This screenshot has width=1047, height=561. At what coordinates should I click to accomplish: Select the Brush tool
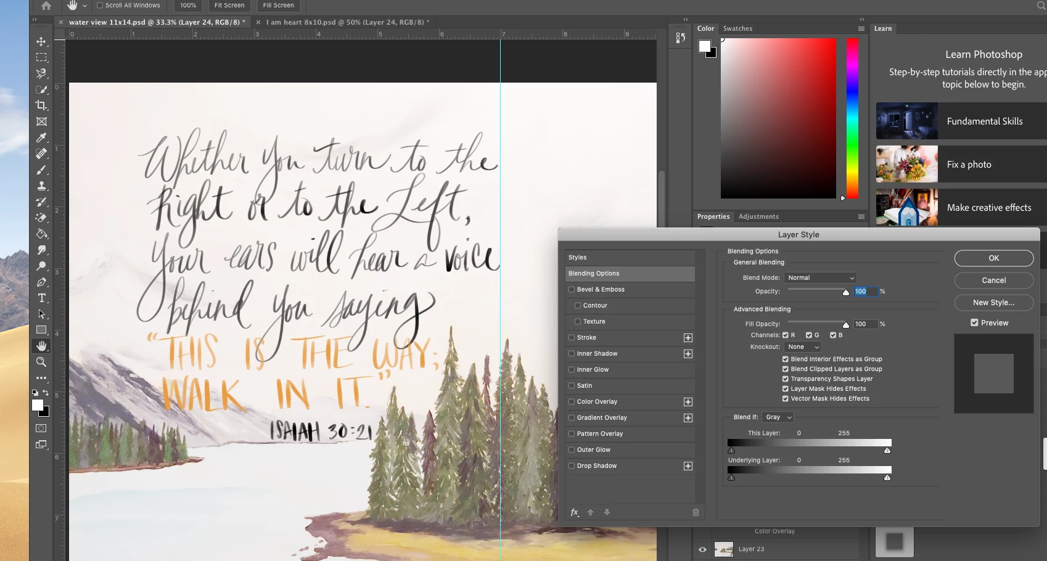pyautogui.click(x=41, y=170)
